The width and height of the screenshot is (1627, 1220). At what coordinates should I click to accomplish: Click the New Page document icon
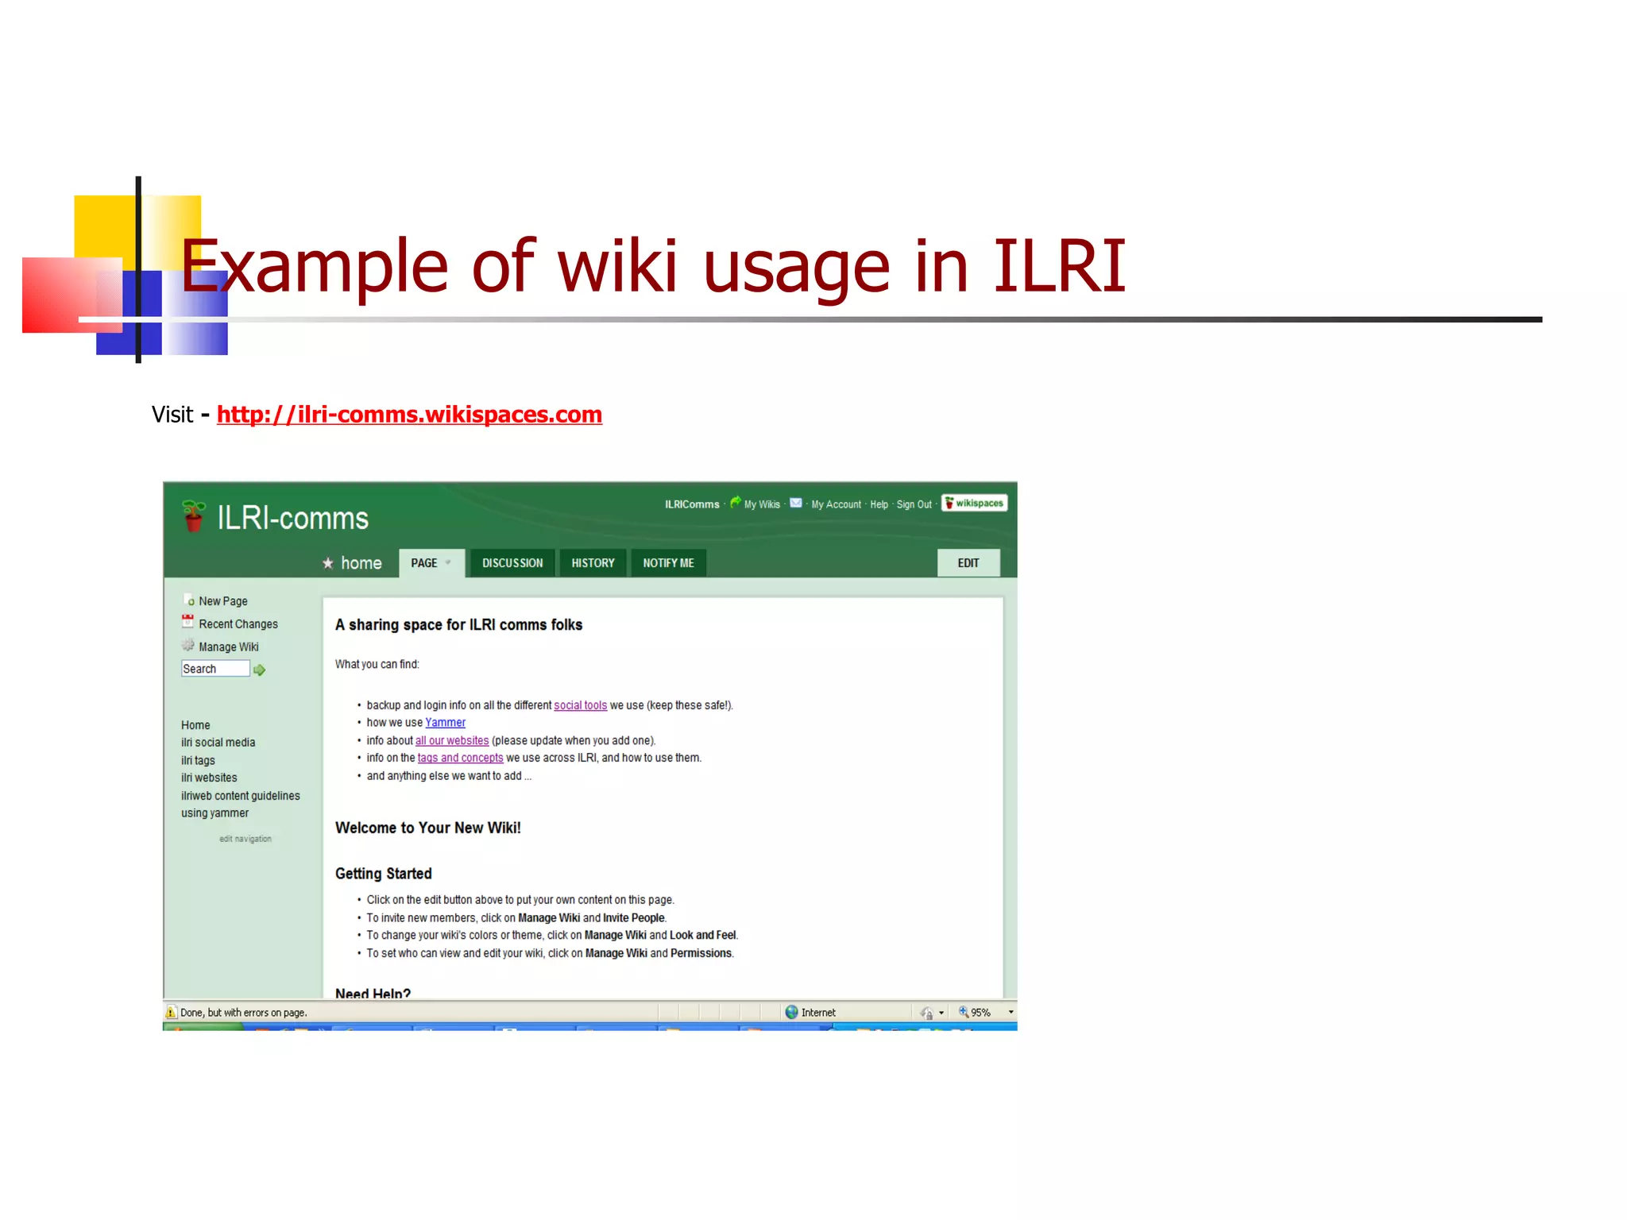[x=188, y=600]
